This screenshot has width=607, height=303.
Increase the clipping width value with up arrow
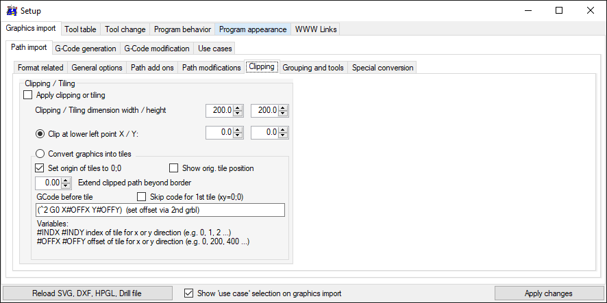point(238,108)
